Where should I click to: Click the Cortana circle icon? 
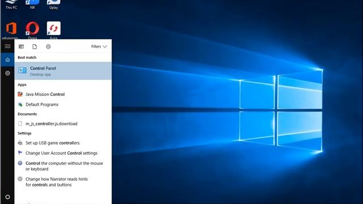click(7, 197)
